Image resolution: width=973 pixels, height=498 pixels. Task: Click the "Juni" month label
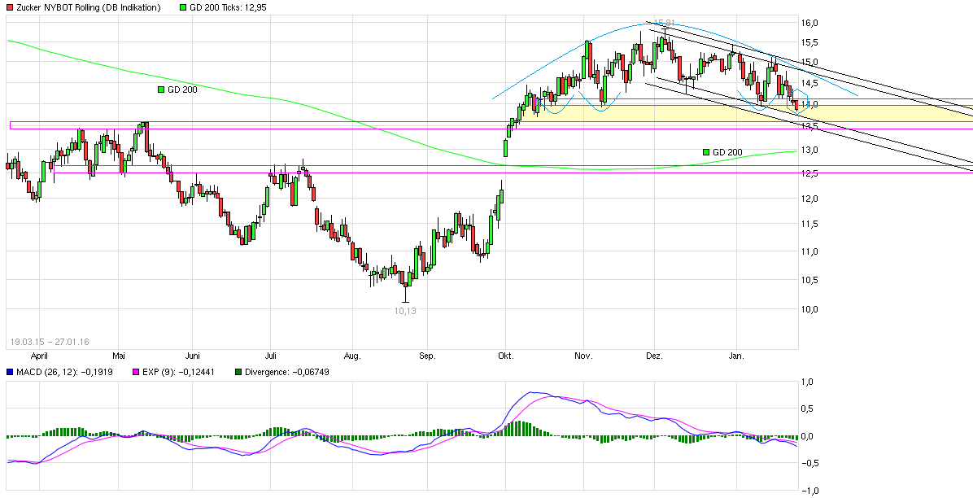(193, 356)
